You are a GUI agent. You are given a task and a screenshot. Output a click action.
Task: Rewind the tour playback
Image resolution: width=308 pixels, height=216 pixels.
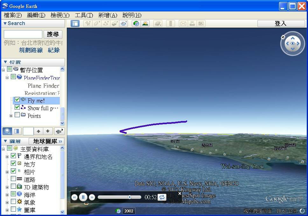click(74, 197)
